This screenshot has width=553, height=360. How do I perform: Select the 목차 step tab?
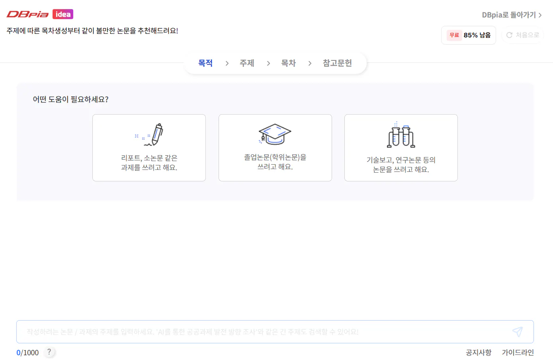(x=289, y=63)
